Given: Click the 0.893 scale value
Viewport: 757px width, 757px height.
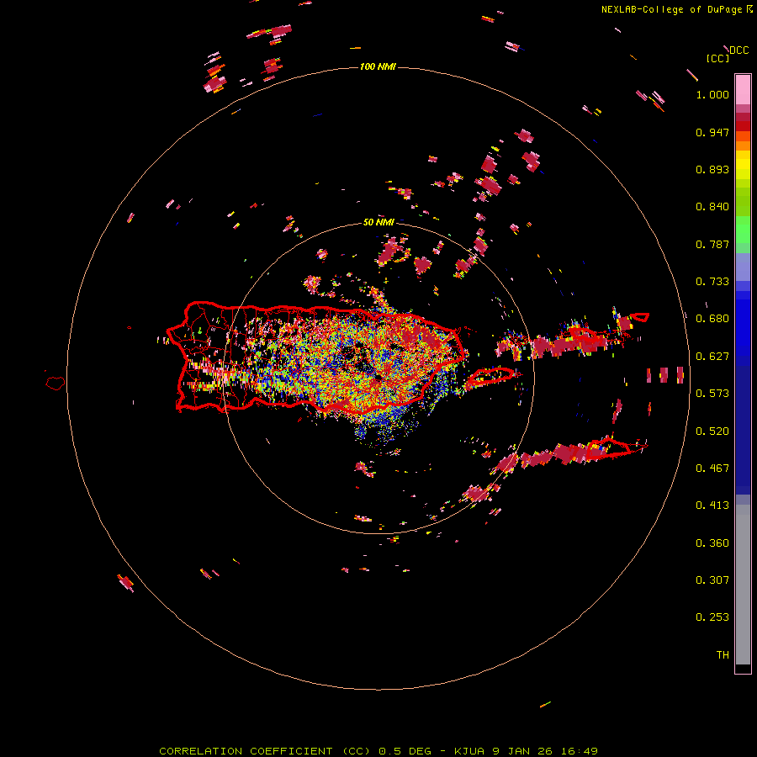Looking at the screenshot, I should (712, 169).
